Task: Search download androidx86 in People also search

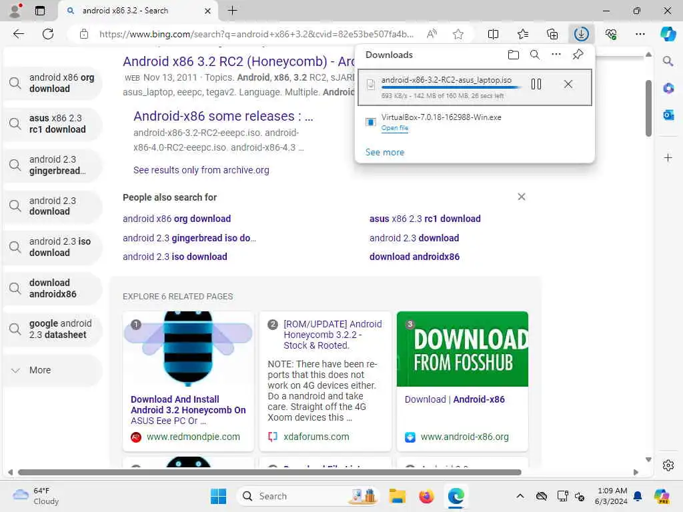Action: [x=414, y=257]
